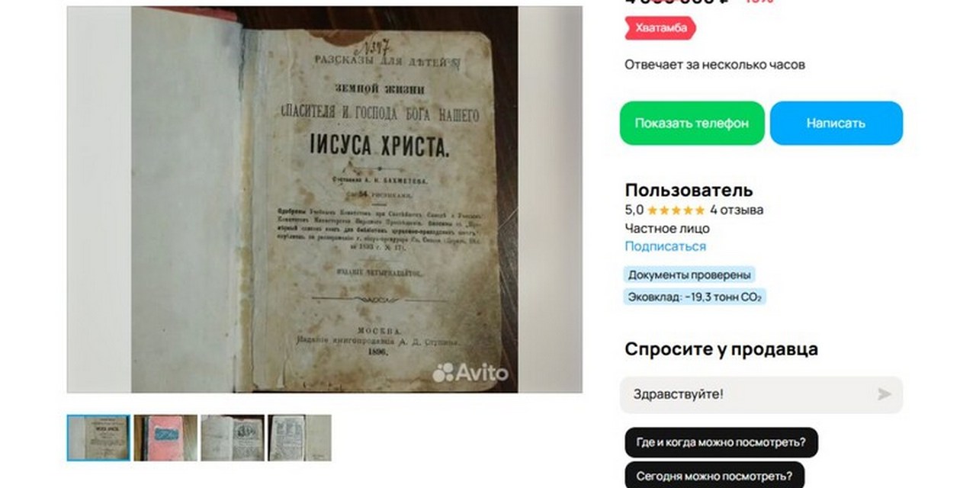Click the Показать телефон button

coord(692,123)
